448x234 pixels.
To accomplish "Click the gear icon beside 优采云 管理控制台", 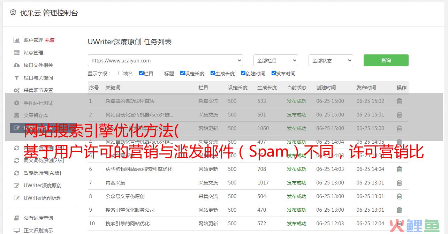I will pyautogui.click(x=13, y=13).
